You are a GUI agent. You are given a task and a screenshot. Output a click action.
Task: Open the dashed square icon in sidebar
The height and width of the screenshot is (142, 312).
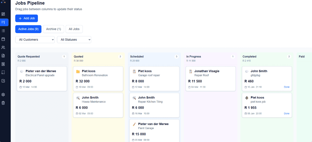pyautogui.click(x=3, y=72)
